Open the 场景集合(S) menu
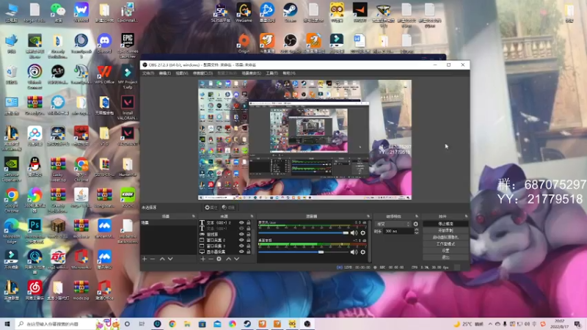 (251, 73)
